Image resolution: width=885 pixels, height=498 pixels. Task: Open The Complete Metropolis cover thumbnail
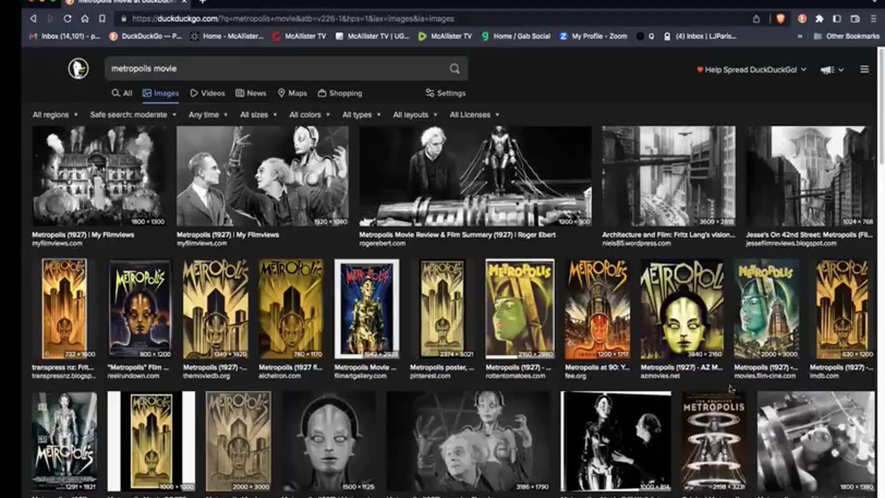[714, 441]
